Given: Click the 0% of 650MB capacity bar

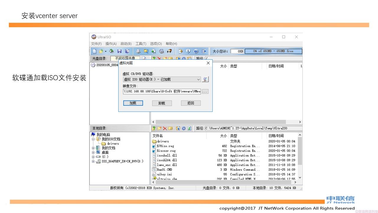Looking at the screenshot, I should 273,51.
